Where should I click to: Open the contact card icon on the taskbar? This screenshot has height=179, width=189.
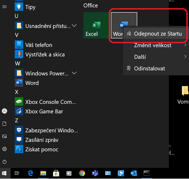point(108,173)
